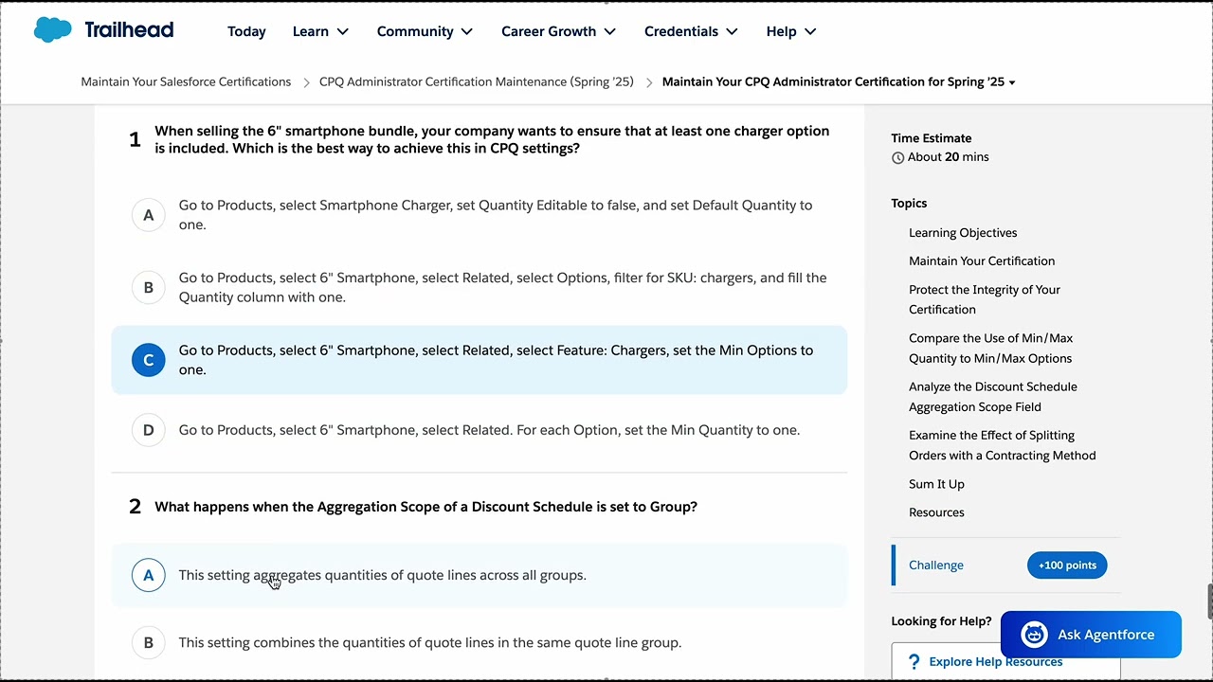Image resolution: width=1213 pixels, height=682 pixels.
Task: Click the clock icon beside About 20 mins
Action: coord(897,158)
